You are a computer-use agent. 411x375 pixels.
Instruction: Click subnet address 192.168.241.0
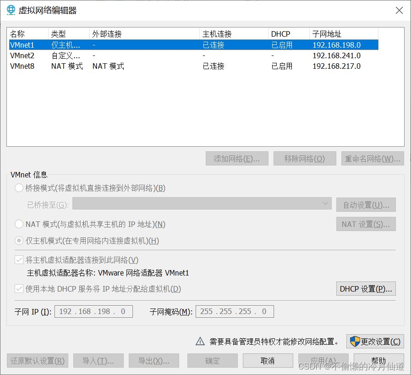[336, 55]
